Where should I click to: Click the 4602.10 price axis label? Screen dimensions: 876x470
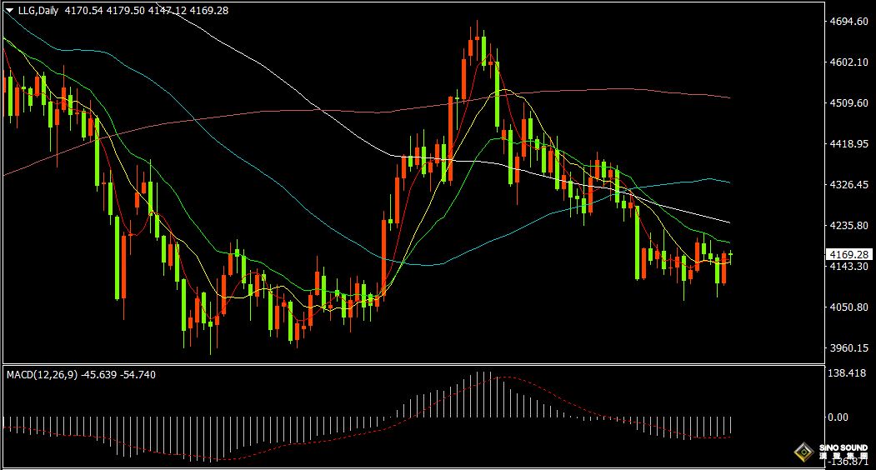pyautogui.click(x=849, y=62)
